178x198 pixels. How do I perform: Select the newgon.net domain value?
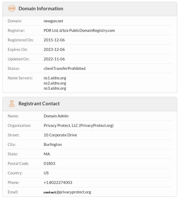point(53,21)
